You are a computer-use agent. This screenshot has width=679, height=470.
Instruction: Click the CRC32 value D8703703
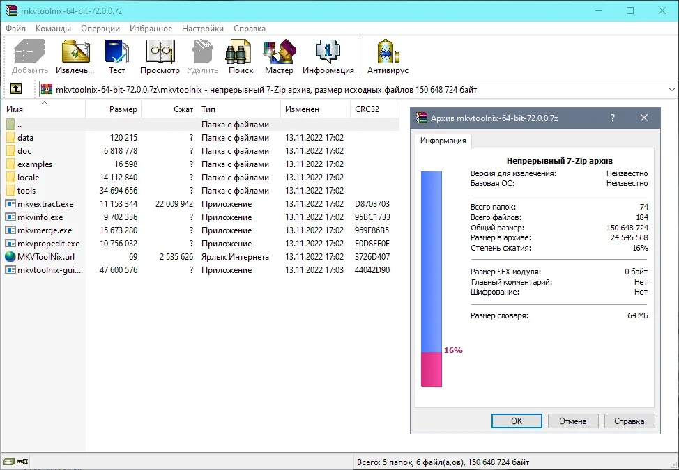372,203
